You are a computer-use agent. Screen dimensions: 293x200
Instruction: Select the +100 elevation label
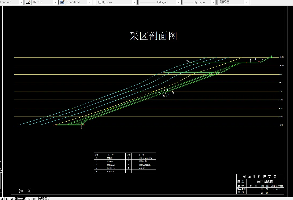[x=282, y=66]
